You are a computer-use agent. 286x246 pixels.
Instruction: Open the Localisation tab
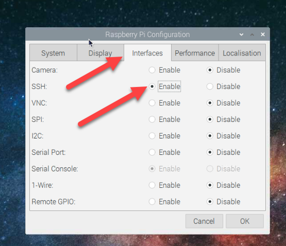(242, 53)
